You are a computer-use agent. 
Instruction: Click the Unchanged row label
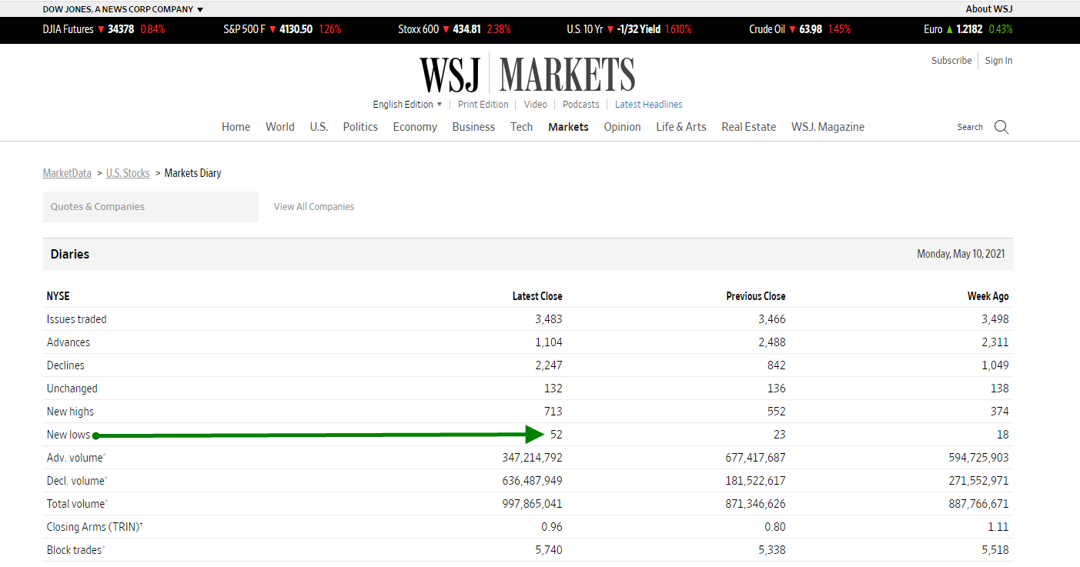pos(72,389)
